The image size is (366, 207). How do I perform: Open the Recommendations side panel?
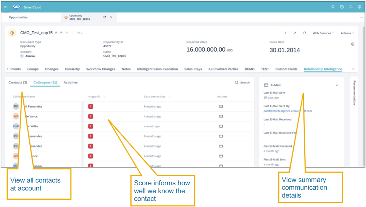[354, 93]
